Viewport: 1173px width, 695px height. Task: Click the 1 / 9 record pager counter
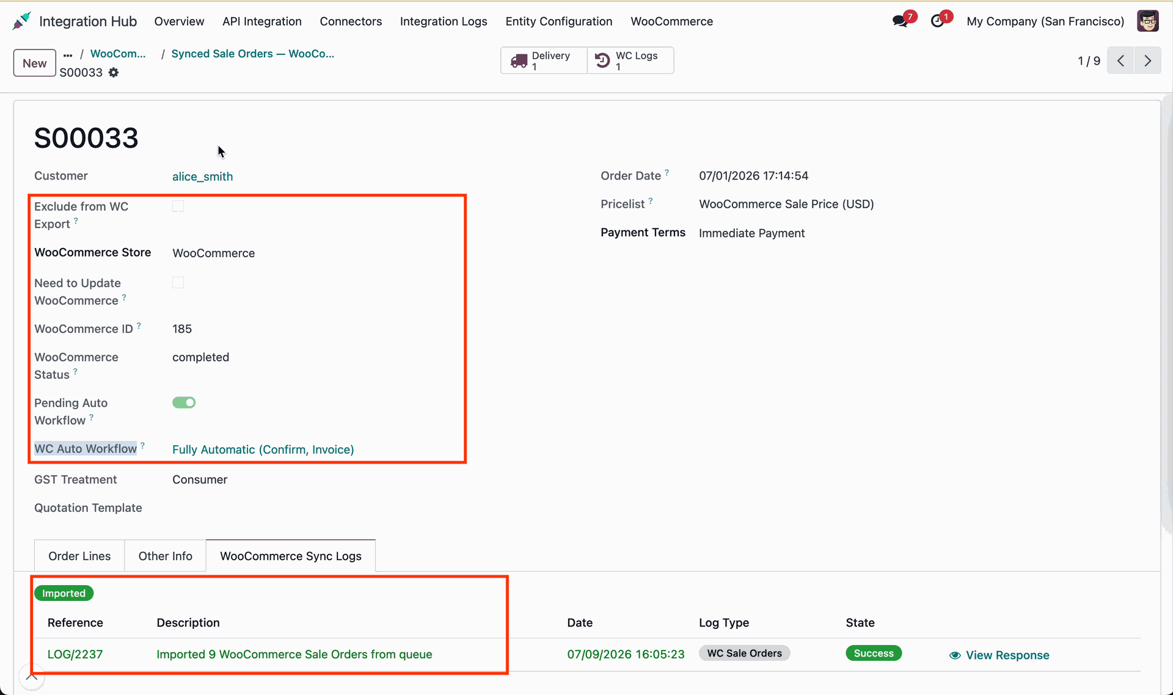click(1089, 61)
